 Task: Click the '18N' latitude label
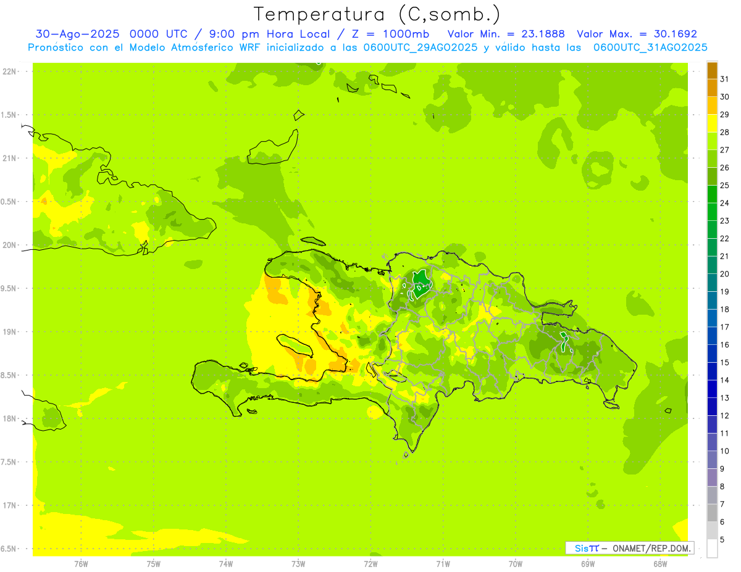coord(9,418)
